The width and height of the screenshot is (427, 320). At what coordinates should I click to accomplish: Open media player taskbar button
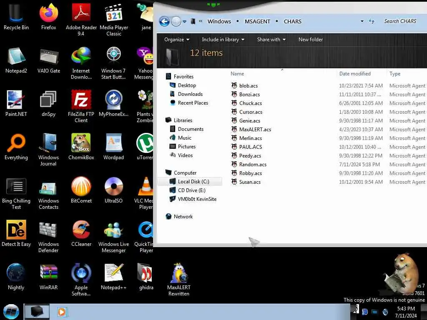tap(62, 312)
